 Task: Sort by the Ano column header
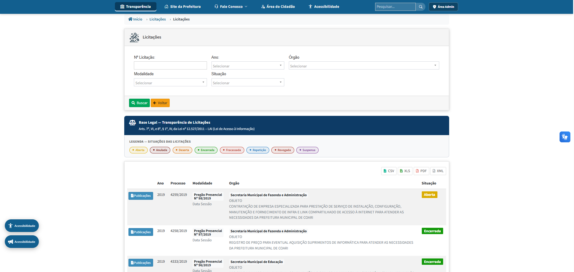[160, 183]
